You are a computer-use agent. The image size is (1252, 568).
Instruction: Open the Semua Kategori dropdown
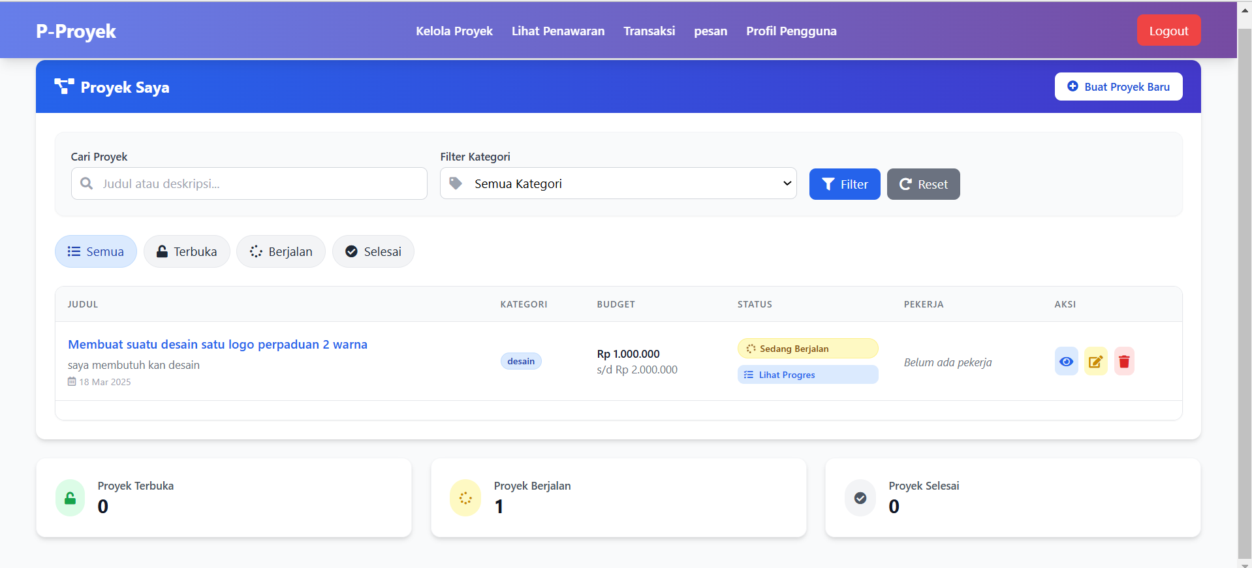pos(618,183)
